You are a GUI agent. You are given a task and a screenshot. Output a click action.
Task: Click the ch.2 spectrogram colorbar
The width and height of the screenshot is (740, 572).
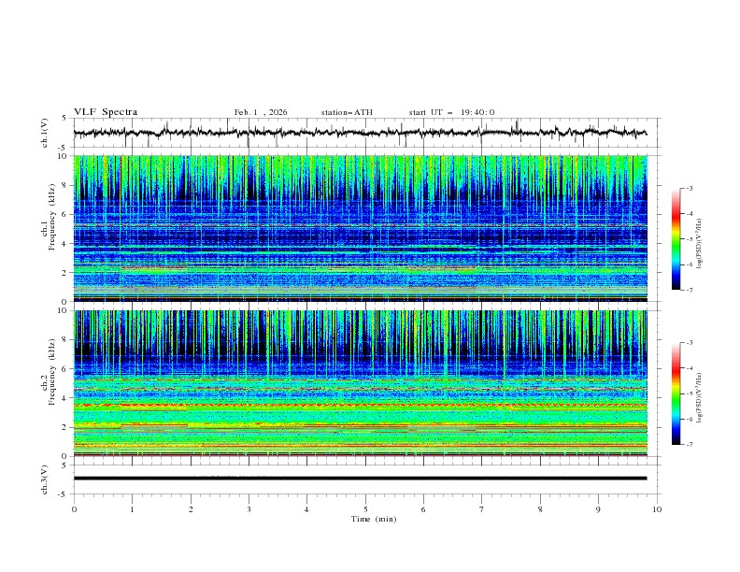tap(676, 393)
